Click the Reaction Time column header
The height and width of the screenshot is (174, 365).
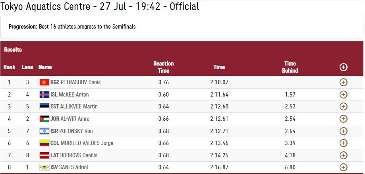163,67
